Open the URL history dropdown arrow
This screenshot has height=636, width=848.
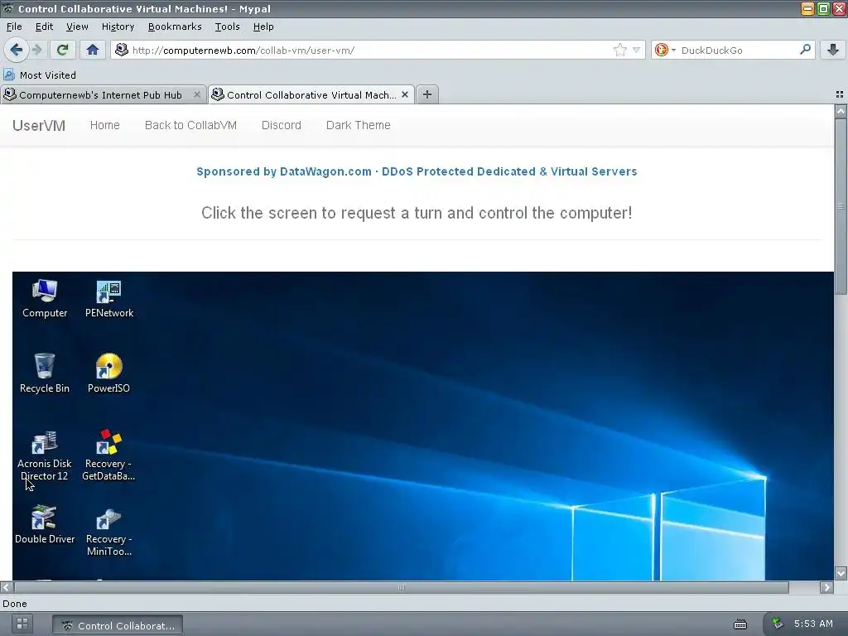[637, 50]
